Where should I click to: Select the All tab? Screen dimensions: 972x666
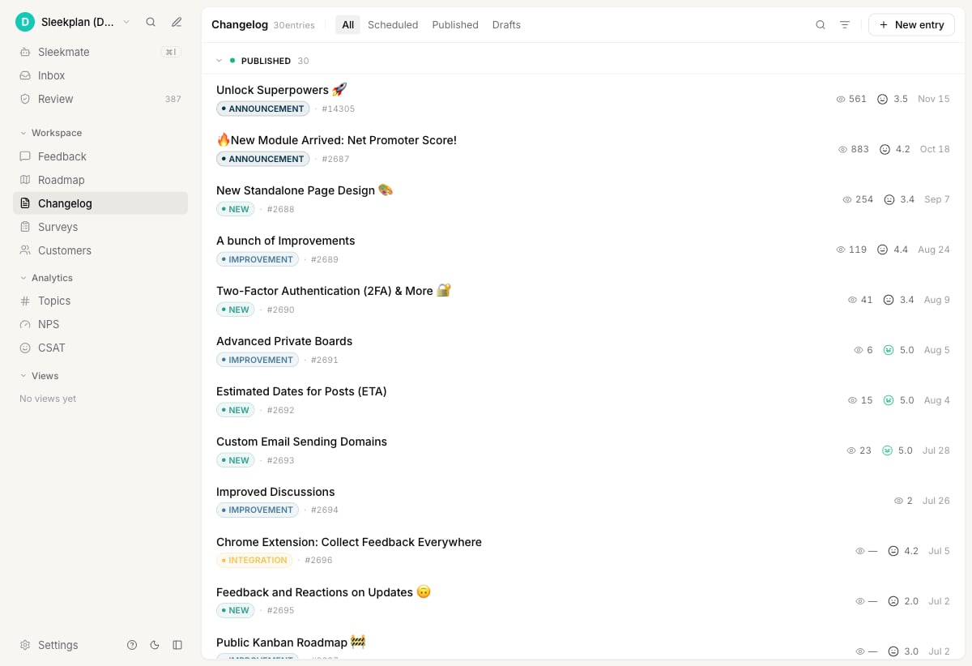[x=347, y=25]
